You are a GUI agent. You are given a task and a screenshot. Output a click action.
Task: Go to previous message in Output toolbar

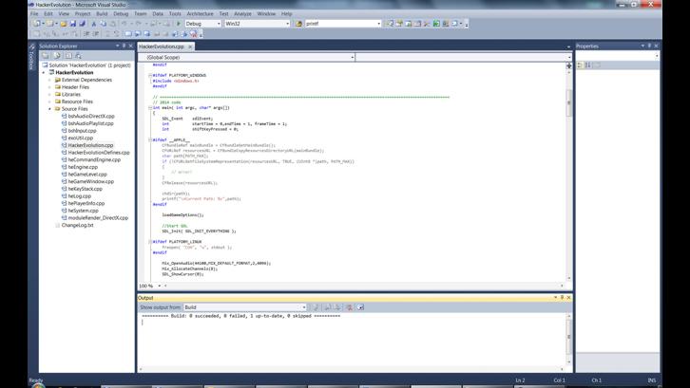328,307
